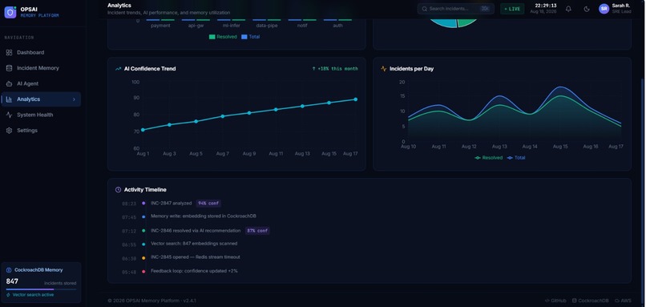The width and height of the screenshot is (646, 307).
Task: Click the CockroachDB Memory info icon
Action: [x=9, y=270]
